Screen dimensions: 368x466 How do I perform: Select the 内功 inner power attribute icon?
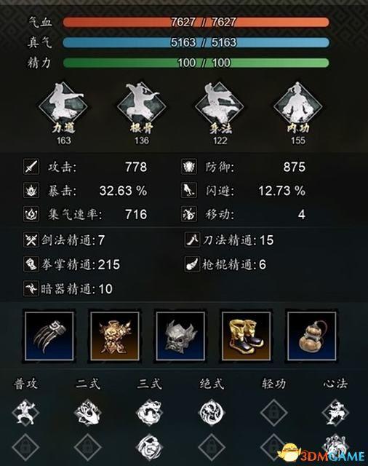(x=297, y=103)
